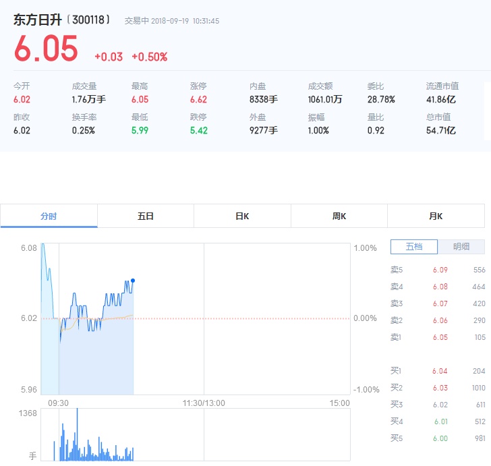The width and height of the screenshot is (491, 466).
Task: Click the 买2 bid row with 1010 volume
Action: (438, 388)
